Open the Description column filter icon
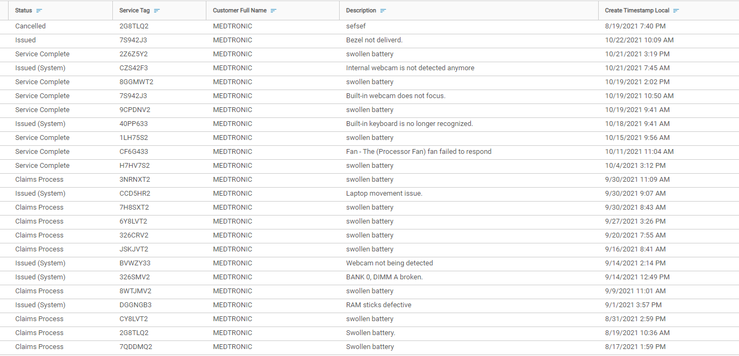Image resolution: width=739 pixels, height=356 pixels. tap(383, 11)
